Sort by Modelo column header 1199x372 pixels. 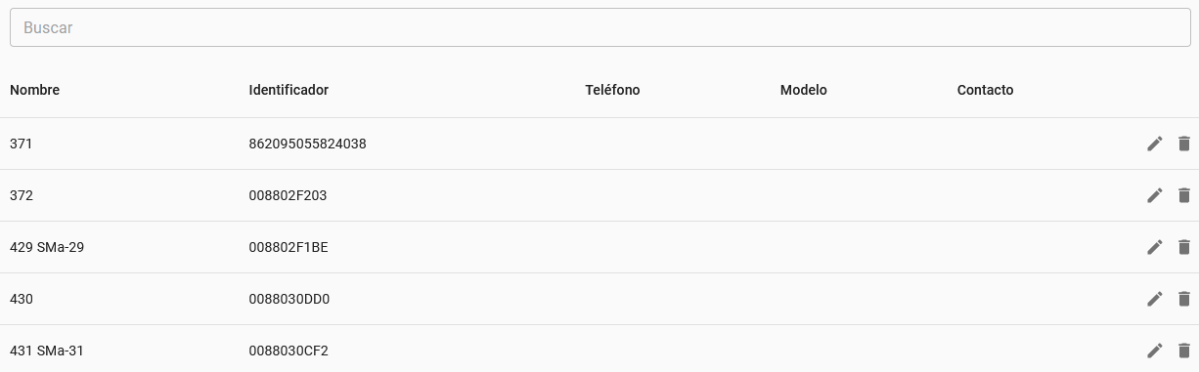pos(804,90)
